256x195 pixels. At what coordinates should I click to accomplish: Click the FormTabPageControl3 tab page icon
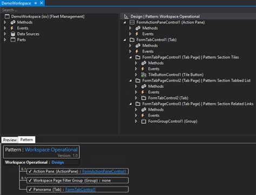coord(138,104)
